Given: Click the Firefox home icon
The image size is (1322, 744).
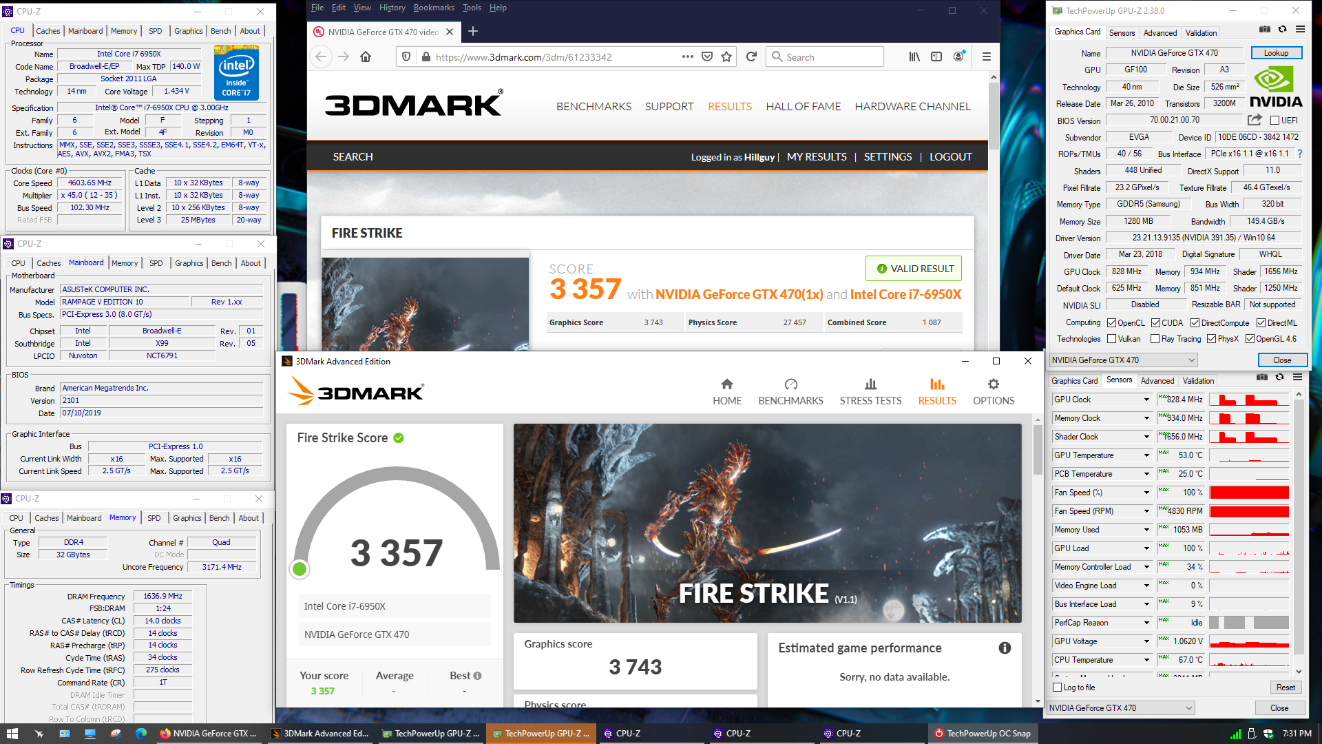Looking at the screenshot, I should click(x=366, y=56).
